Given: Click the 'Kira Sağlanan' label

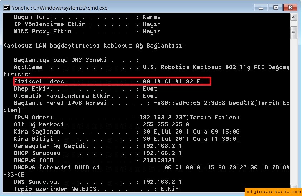Looking at the screenshot, I should pos(37,132).
